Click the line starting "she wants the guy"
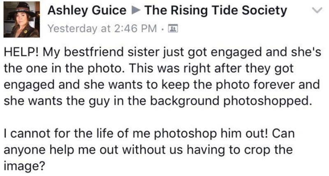Screen dimensions: 329x176 point(155,102)
